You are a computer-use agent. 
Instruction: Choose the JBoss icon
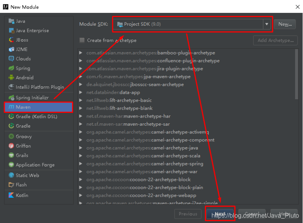click(11, 40)
